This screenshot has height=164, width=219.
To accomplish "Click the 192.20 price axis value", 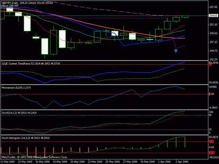I will (x=213, y=59).
